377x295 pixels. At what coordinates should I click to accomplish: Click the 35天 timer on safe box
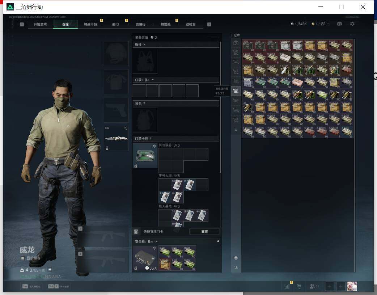pos(151,268)
